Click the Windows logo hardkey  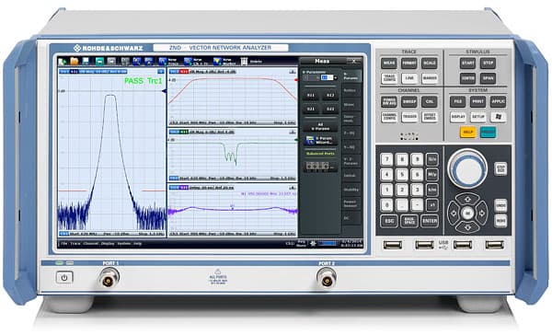click(x=498, y=117)
